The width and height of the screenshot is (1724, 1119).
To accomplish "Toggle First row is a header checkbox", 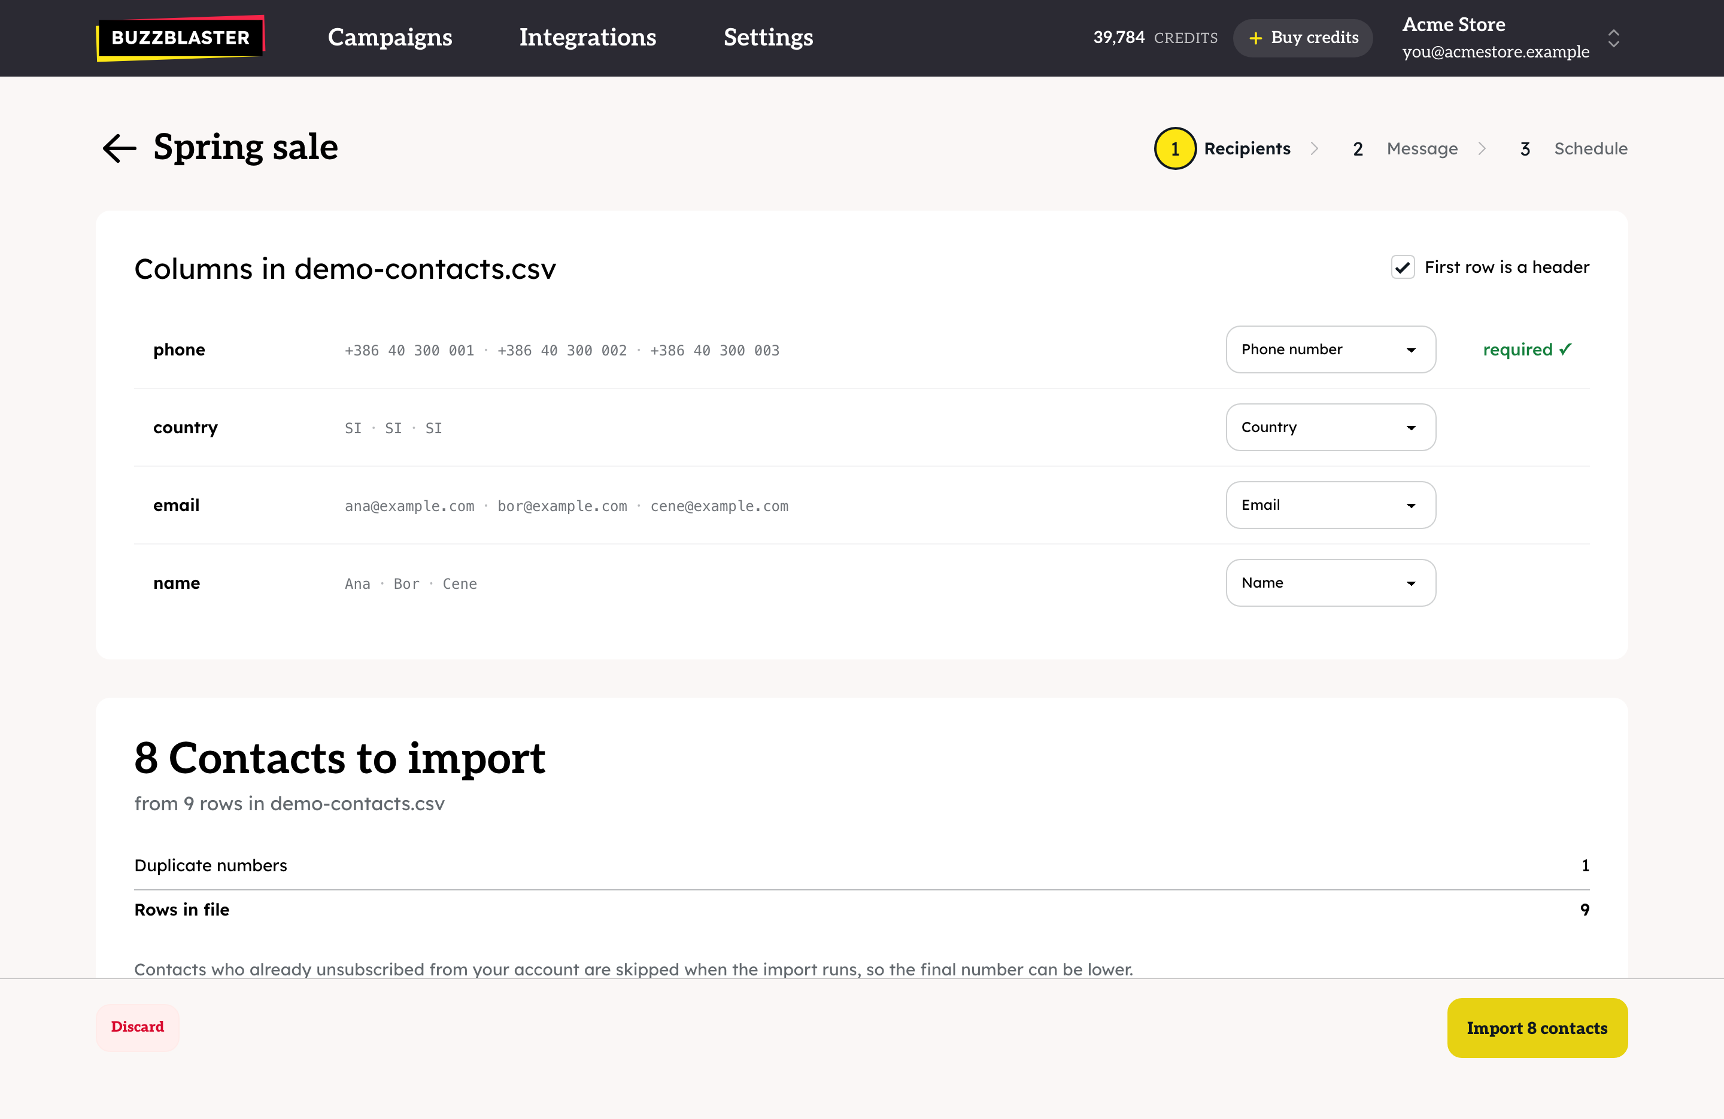I will point(1403,267).
